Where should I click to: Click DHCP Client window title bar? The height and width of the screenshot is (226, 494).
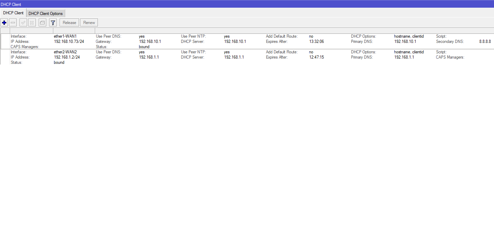pos(247,4)
